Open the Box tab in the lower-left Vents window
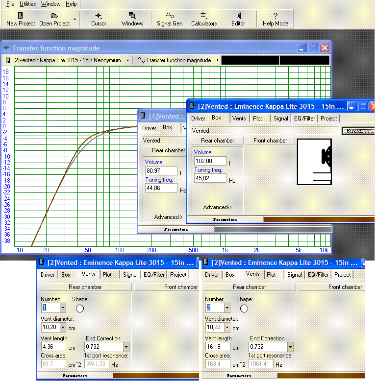 point(66,275)
